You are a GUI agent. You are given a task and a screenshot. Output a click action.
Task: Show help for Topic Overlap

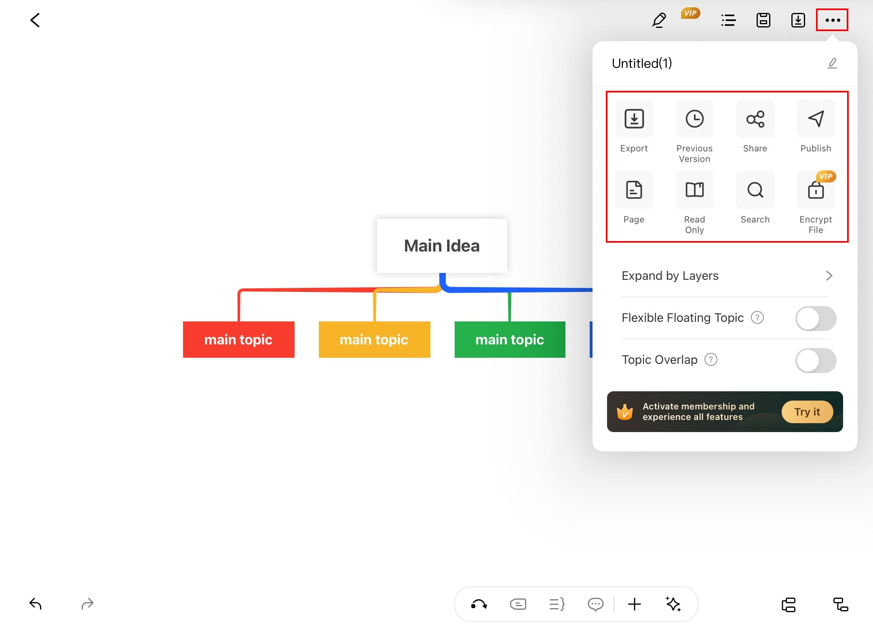tap(711, 359)
